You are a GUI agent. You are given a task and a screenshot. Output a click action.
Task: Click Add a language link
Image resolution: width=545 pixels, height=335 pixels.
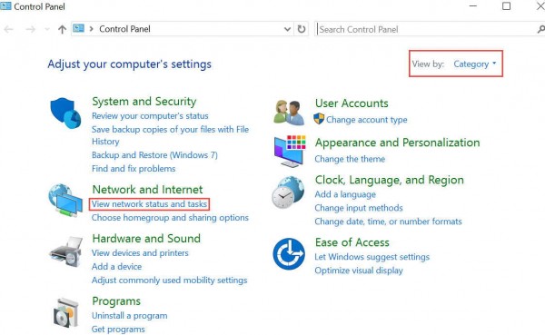click(345, 194)
